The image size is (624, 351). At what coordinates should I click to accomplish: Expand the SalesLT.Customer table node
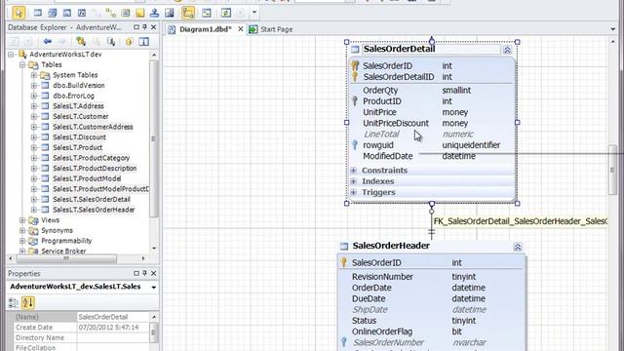[x=34, y=116]
